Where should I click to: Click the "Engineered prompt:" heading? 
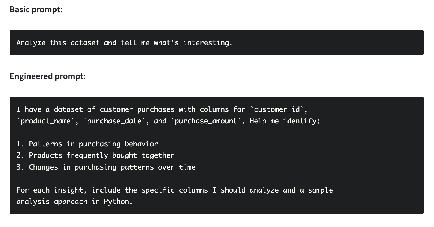[48, 76]
